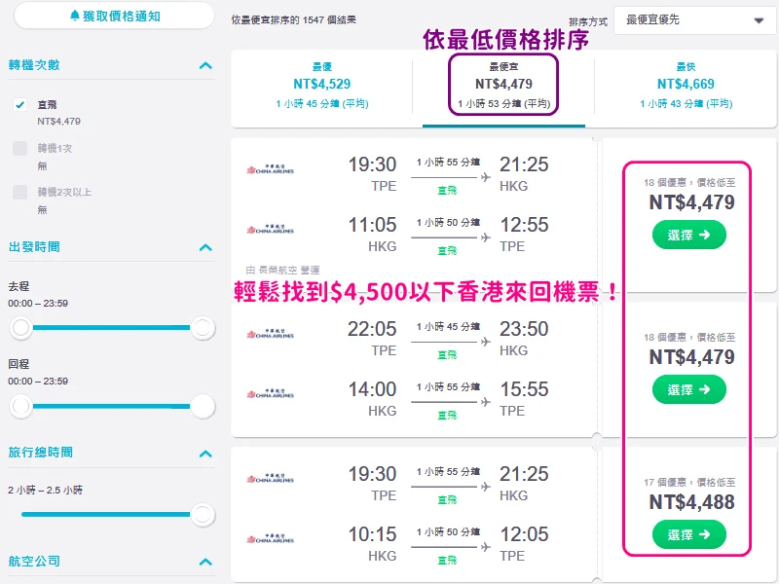779x584 pixels.
Task: Click the 獲取價格通知 price alert button
Action: (115, 16)
